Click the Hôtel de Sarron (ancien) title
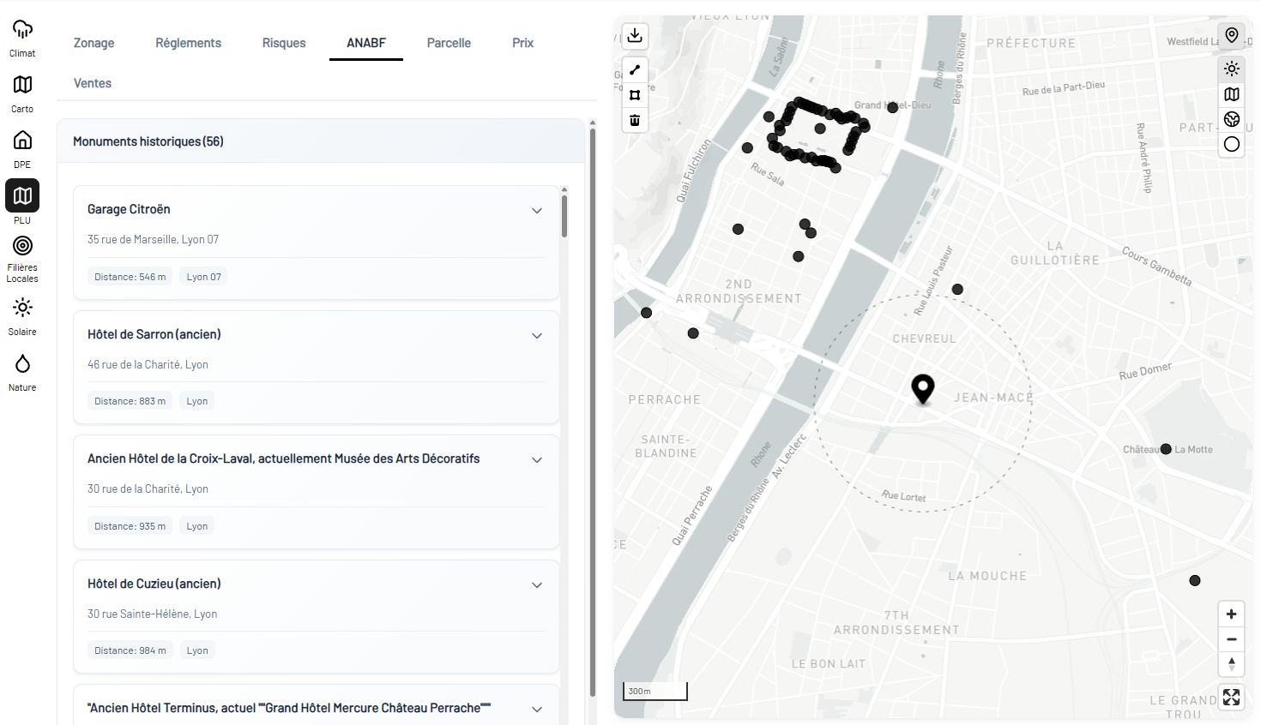The width and height of the screenshot is (1261, 725). (x=154, y=334)
